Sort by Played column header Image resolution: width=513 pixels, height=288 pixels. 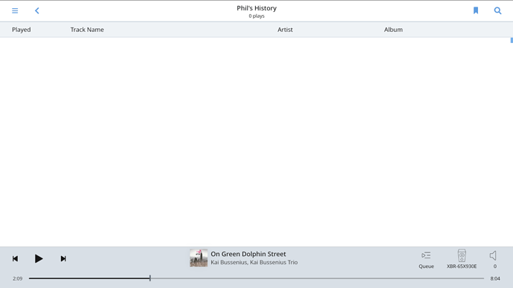click(22, 30)
